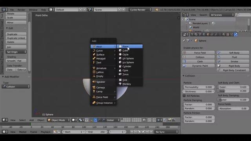Click the Speaker icon in Add menu
Image resolution: width=251 pixels, height=141 pixels.
tap(94, 82)
